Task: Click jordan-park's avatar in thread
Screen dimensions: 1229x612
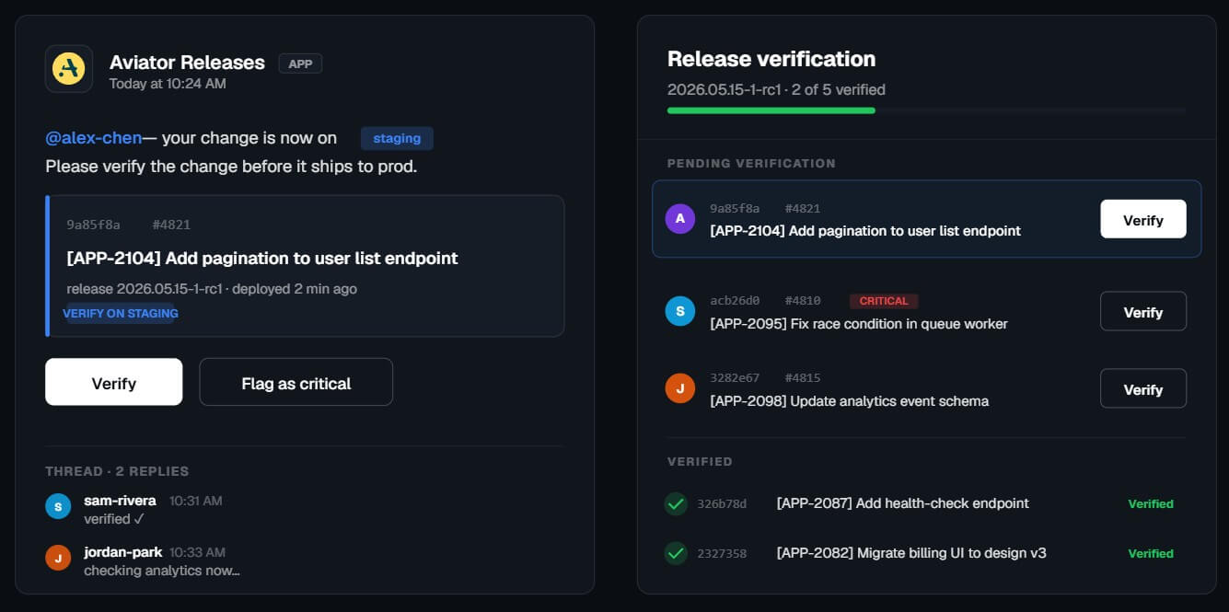Action: (x=58, y=558)
